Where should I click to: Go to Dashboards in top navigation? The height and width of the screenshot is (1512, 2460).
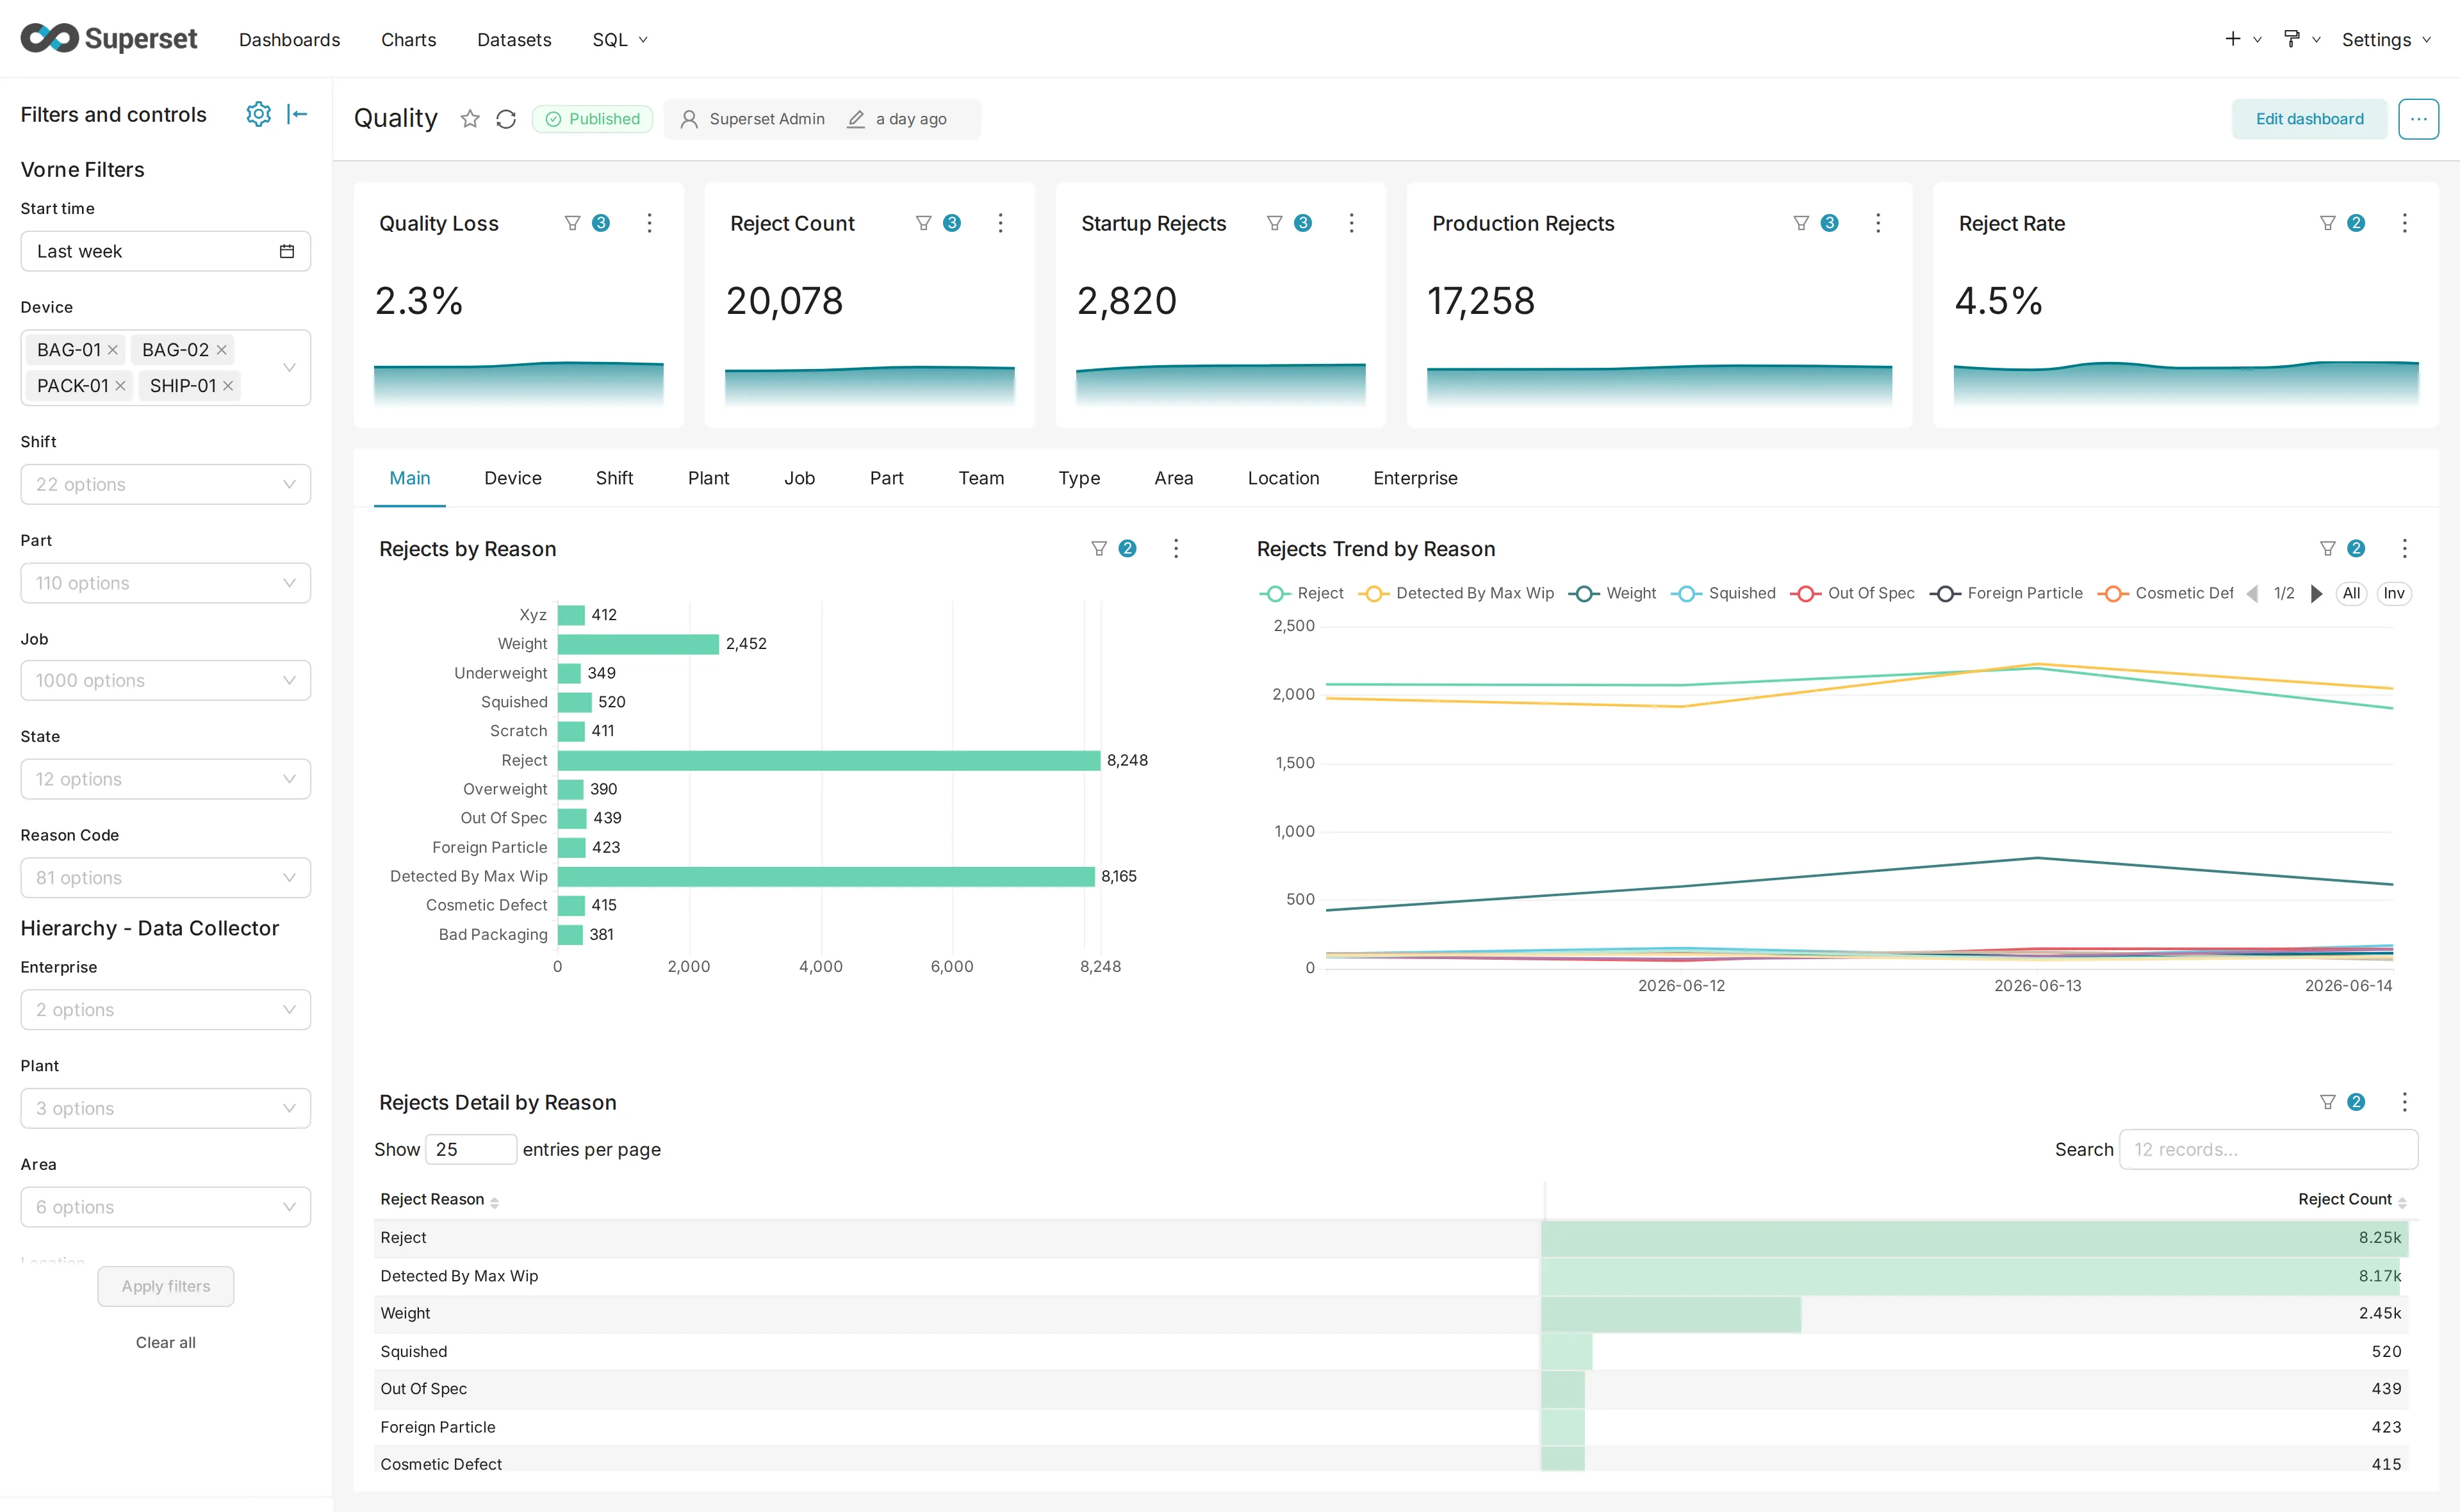pos(289,39)
